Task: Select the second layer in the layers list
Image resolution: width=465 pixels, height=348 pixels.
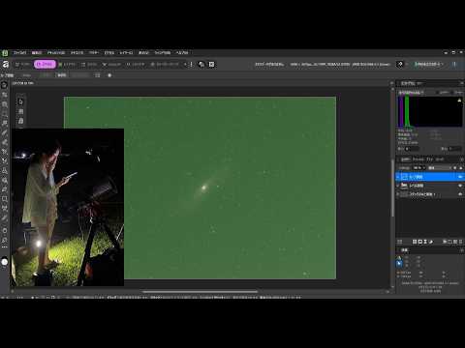Action: click(430, 186)
